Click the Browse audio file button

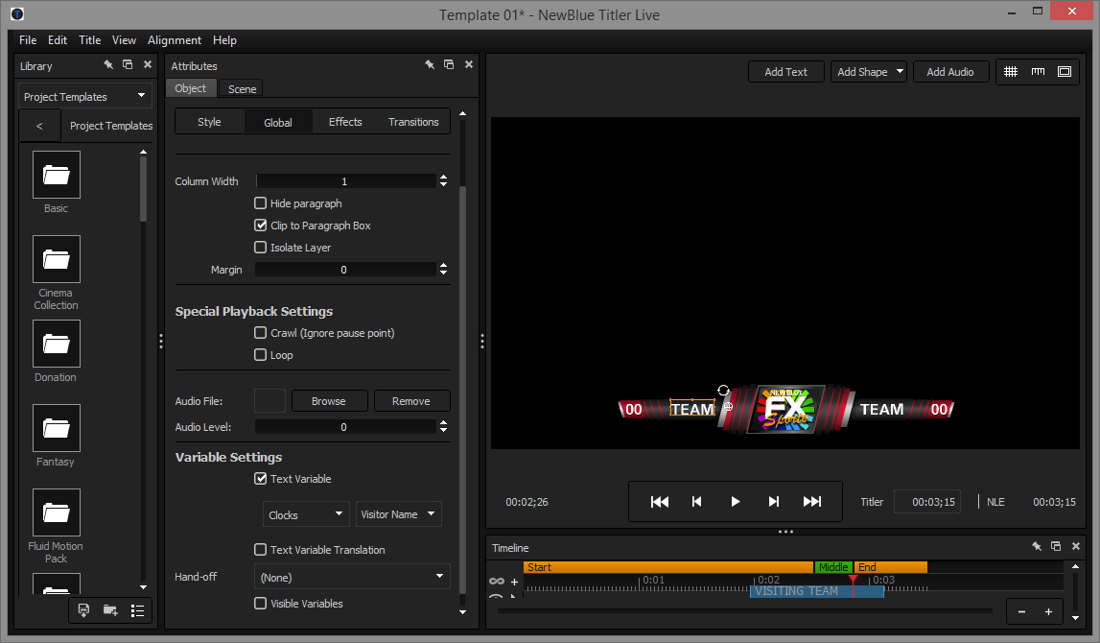(x=328, y=401)
